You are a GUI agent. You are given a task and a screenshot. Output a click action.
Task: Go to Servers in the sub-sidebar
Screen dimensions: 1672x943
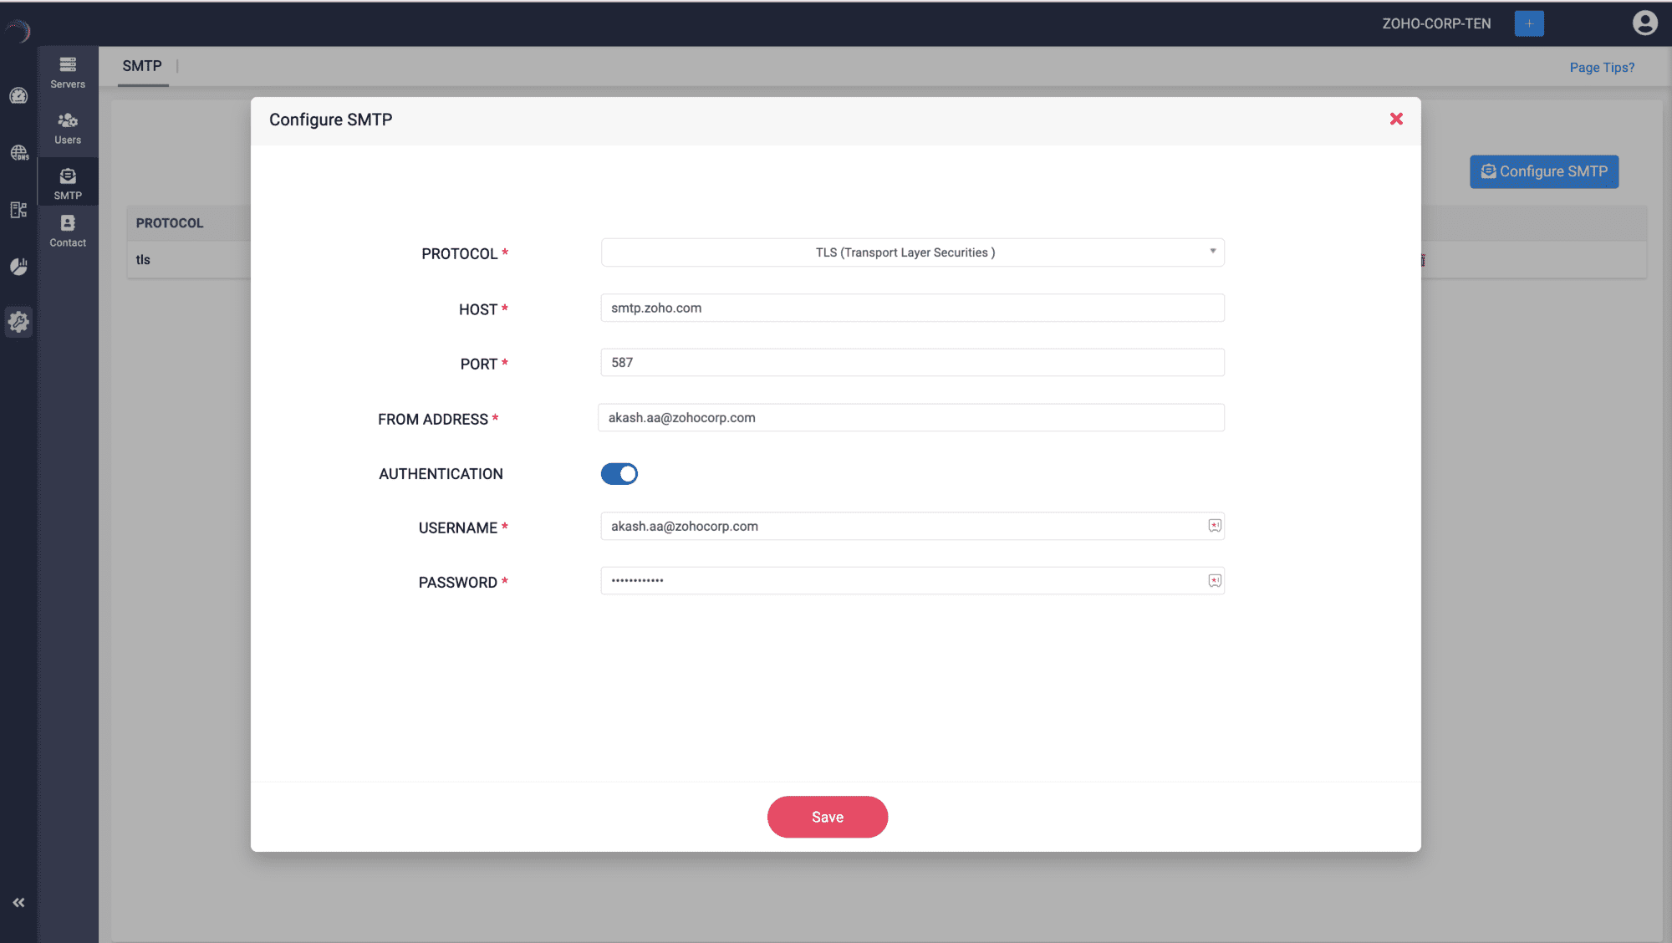tap(68, 73)
